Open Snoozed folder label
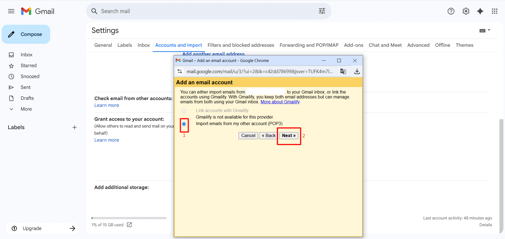This screenshot has height=239, width=505. point(30,76)
